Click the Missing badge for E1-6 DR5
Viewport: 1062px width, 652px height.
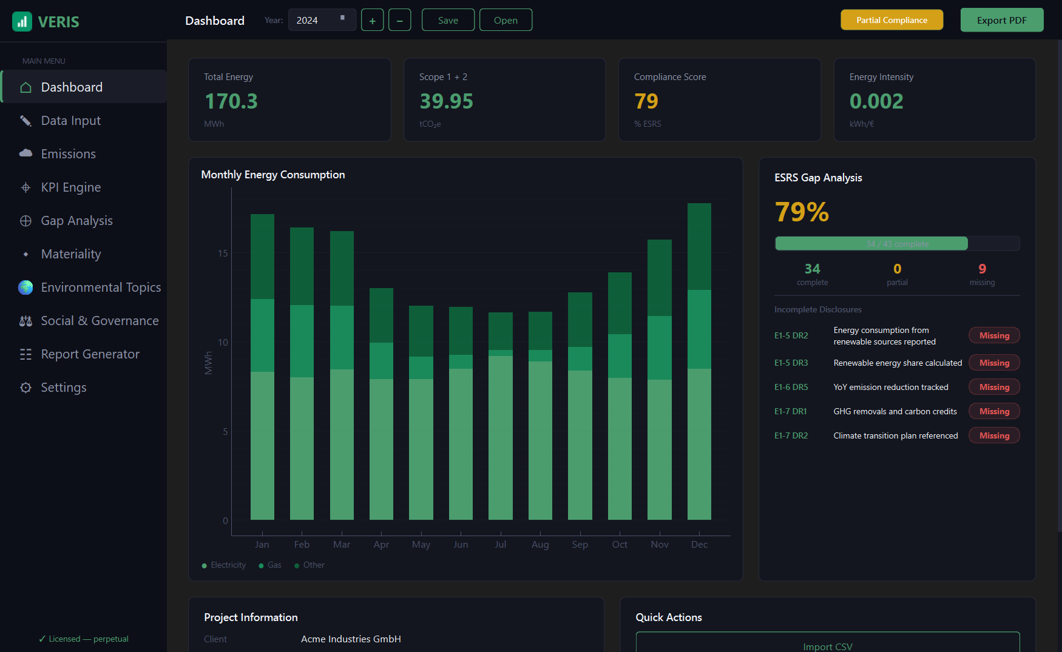(x=994, y=387)
